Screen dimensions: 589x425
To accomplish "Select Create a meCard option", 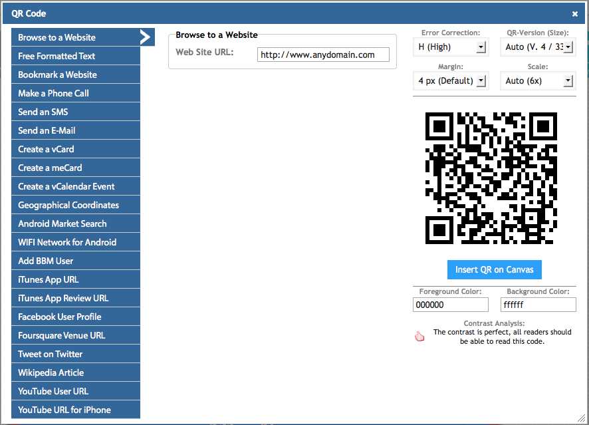I will point(76,168).
